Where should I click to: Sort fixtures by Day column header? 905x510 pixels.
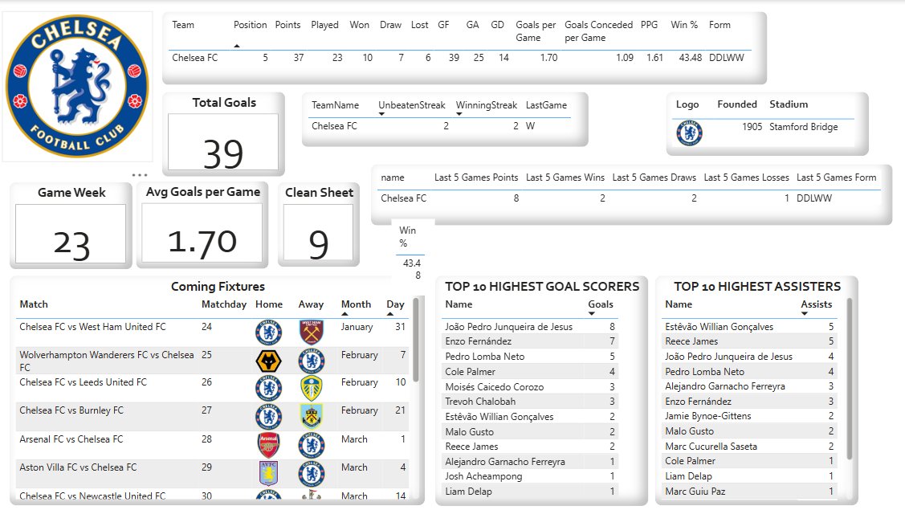395,304
